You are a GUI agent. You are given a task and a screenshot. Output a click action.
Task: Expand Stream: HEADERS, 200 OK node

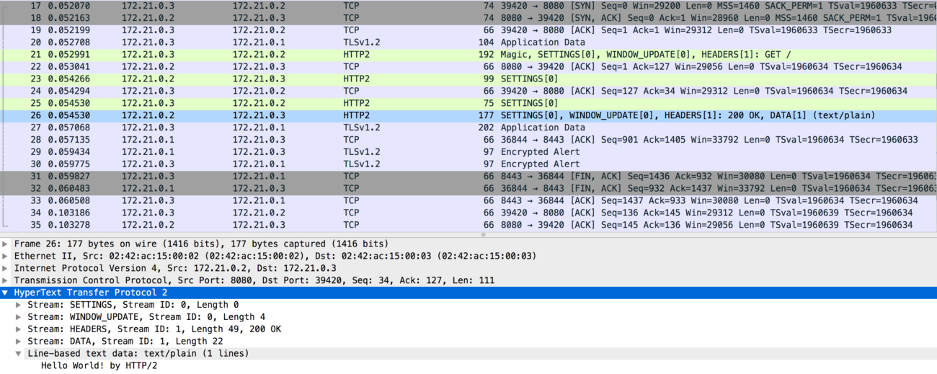[x=19, y=329]
